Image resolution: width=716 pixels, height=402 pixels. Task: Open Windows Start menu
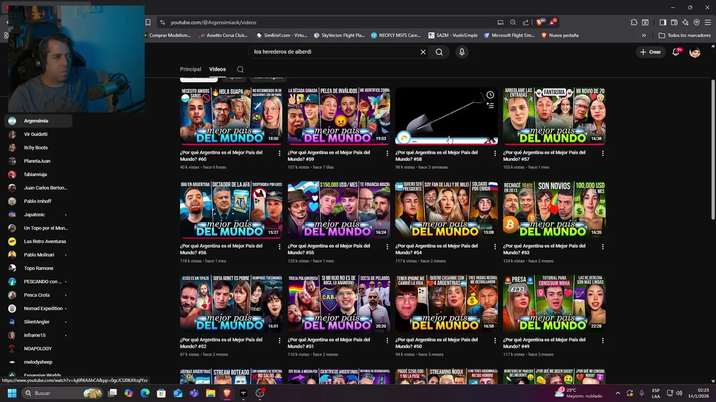[12, 393]
